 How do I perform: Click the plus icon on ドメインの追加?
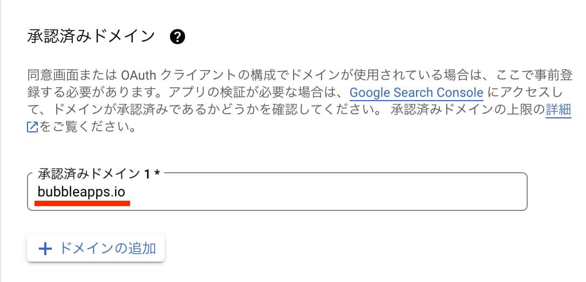[x=45, y=249]
